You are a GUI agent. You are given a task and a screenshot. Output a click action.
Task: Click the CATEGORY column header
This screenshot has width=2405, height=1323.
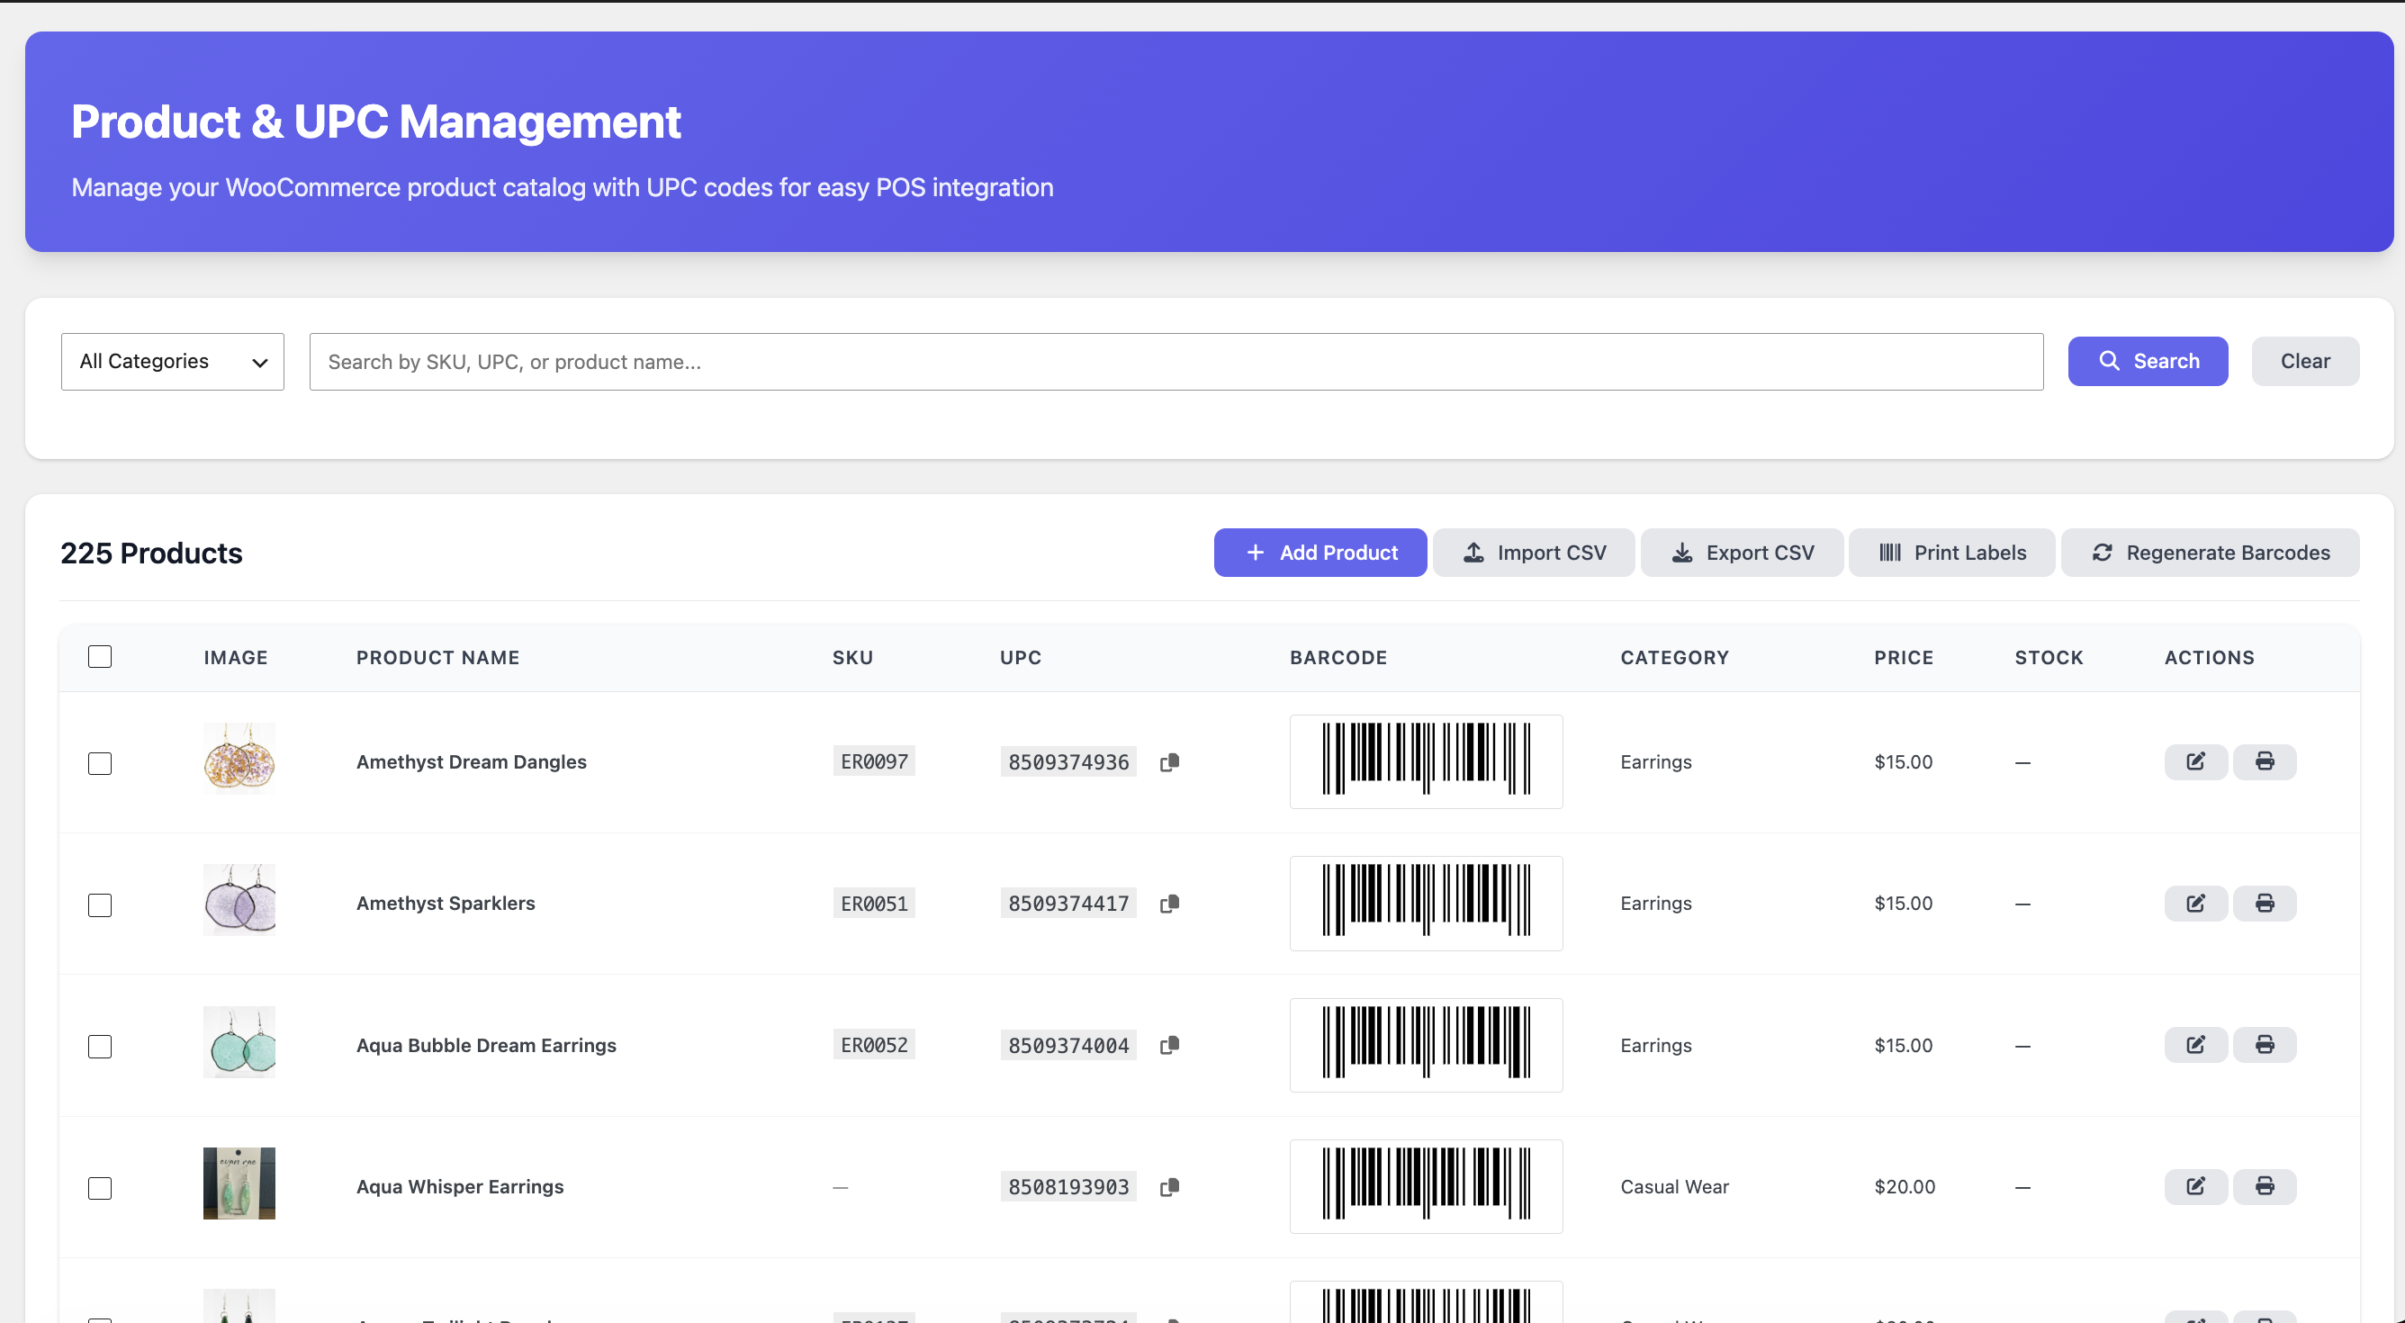[1674, 657]
